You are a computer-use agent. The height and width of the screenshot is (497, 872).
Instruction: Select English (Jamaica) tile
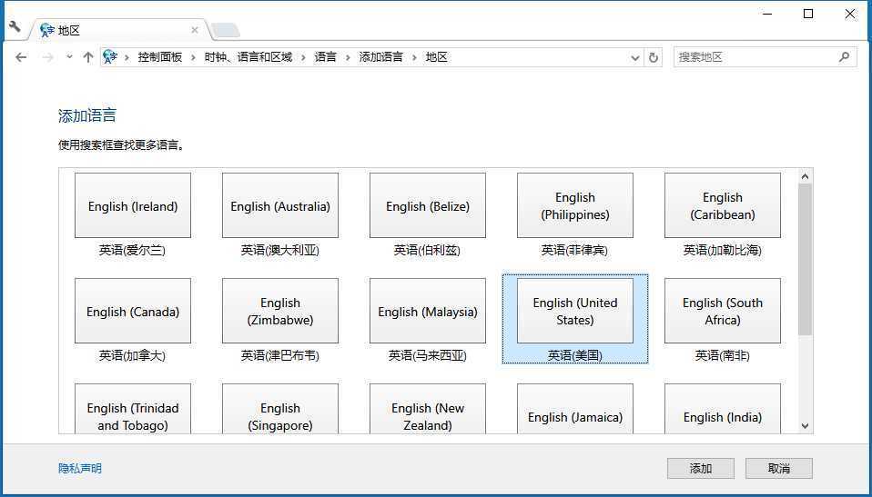575,409
